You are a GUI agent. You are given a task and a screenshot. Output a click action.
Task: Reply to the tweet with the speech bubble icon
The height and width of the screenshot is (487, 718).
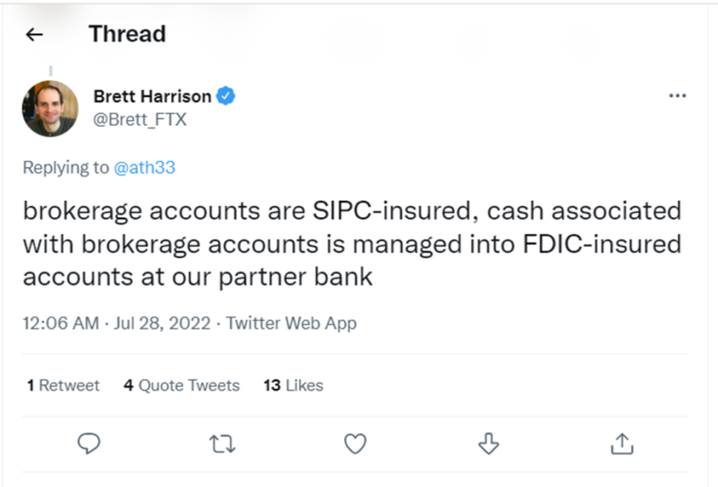pyautogui.click(x=89, y=443)
